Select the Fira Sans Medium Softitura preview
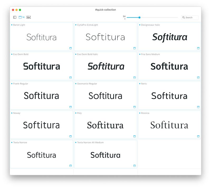Image resolution: width=211 pixels, height=188 pixels. pyautogui.click(x=169, y=66)
